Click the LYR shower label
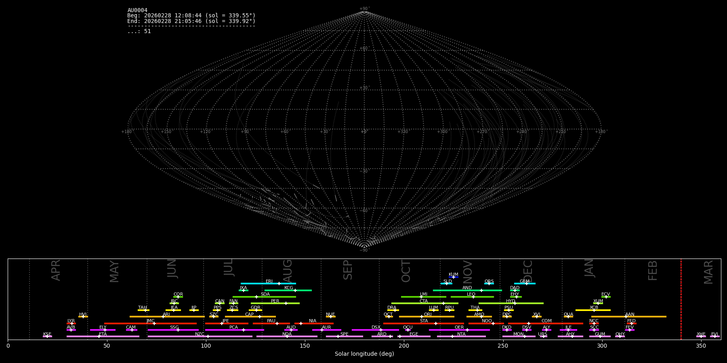This screenshot has height=363, width=727. tap(71, 321)
